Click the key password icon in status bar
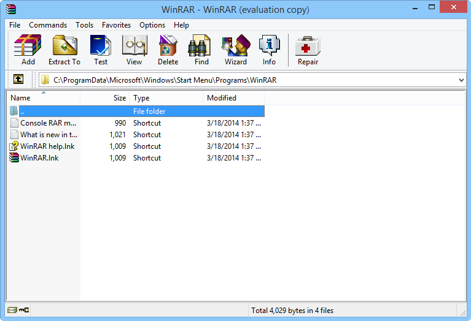This screenshot has height=321, width=471. click(x=24, y=311)
